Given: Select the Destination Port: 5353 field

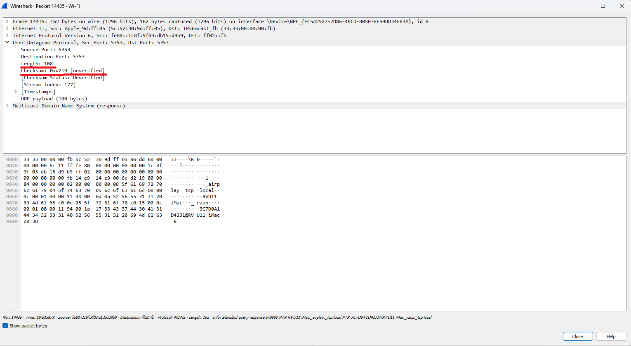Looking at the screenshot, I should (x=53, y=57).
